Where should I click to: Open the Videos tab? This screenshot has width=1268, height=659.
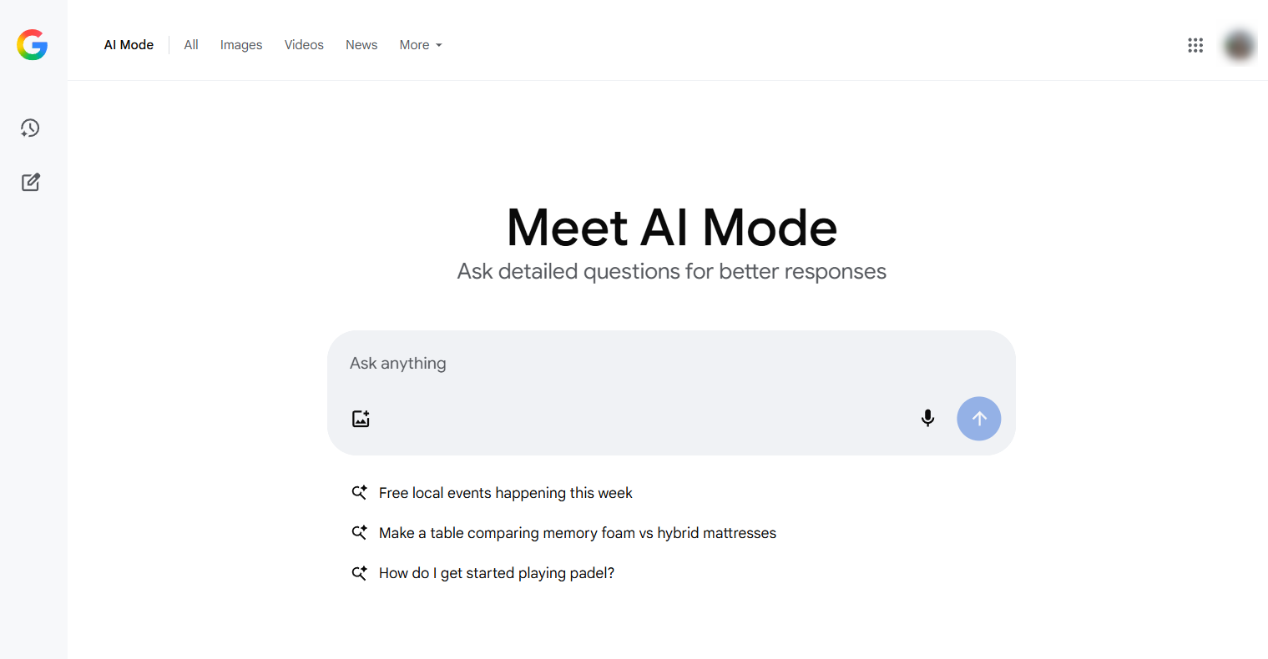pyautogui.click(x=304, y=45)
